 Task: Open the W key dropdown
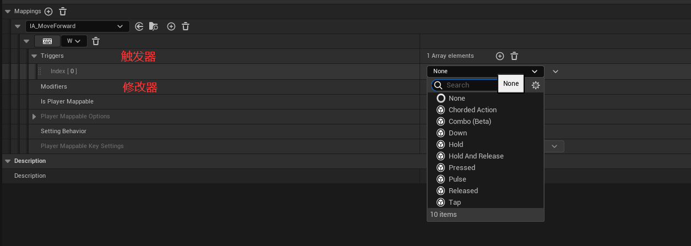74,41
